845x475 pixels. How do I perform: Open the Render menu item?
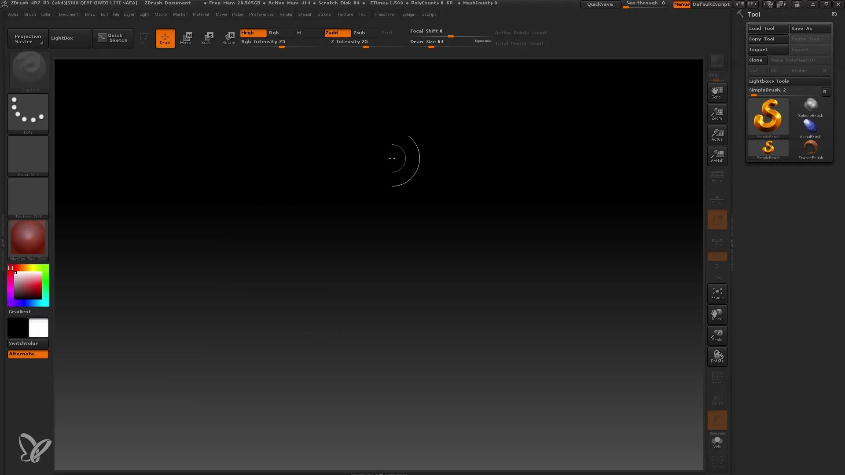(286, 14)
